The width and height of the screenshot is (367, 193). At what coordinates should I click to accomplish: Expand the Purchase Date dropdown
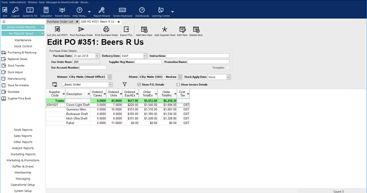pos(97,56)
